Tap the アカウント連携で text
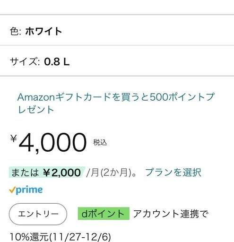Viewport: 234px width, 242px height. tap(171, 214)
